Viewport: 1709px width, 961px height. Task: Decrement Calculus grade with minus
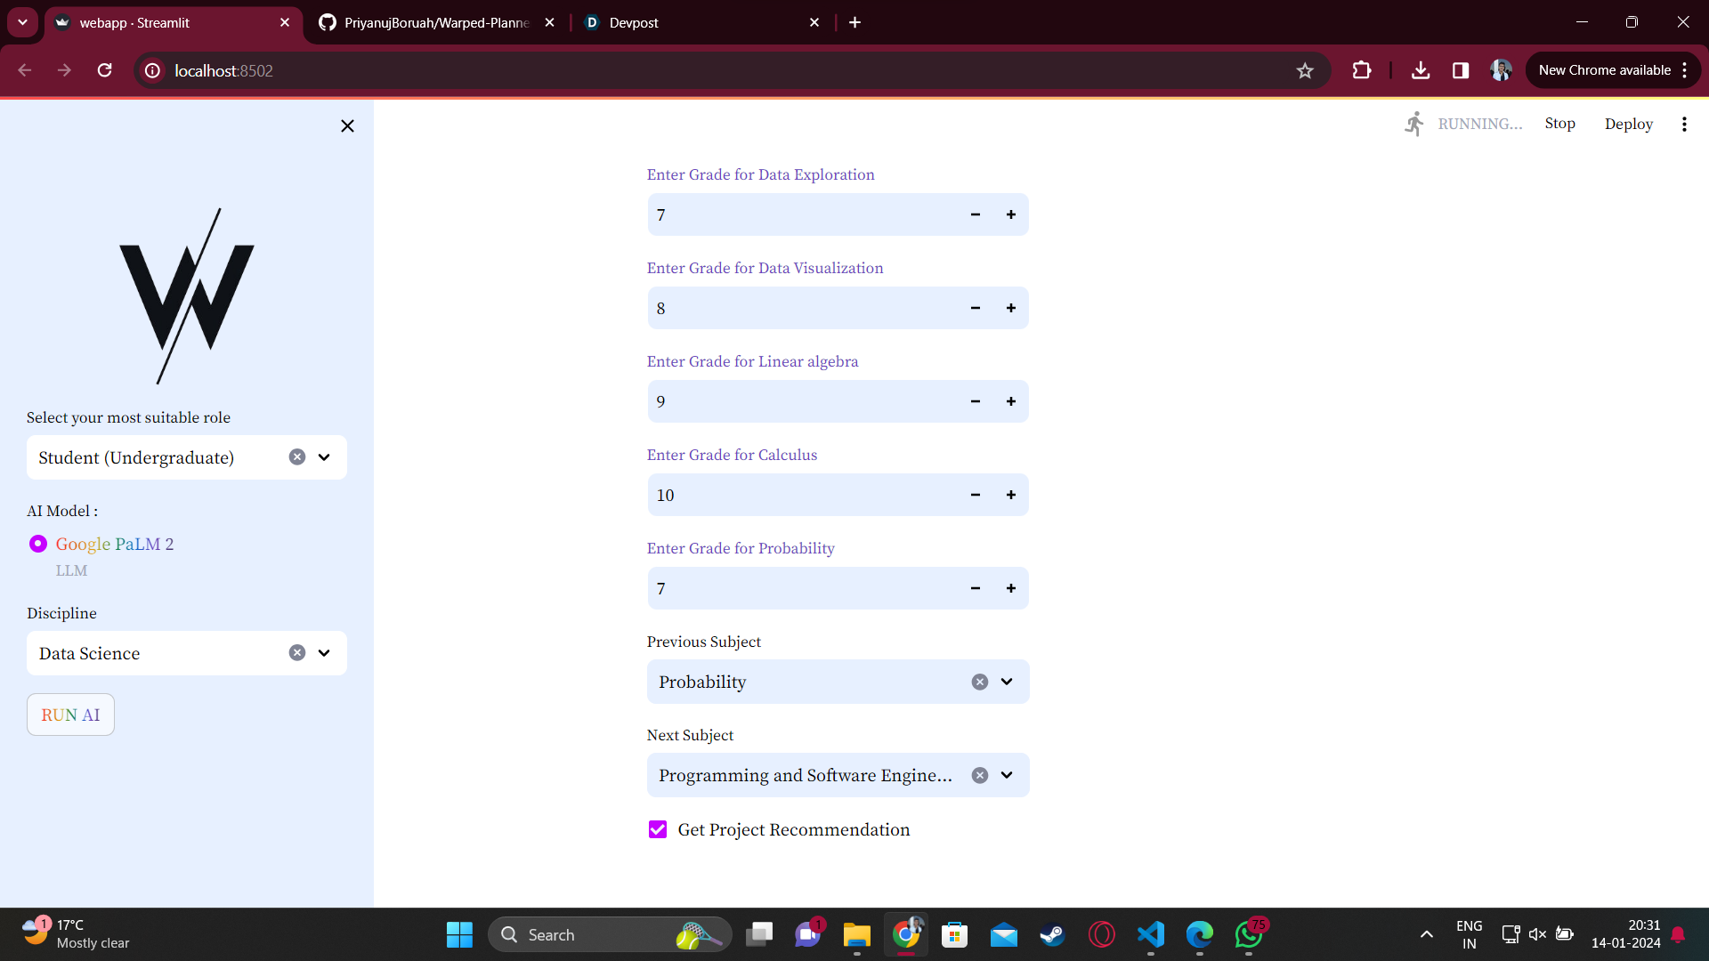pos(976,496)
